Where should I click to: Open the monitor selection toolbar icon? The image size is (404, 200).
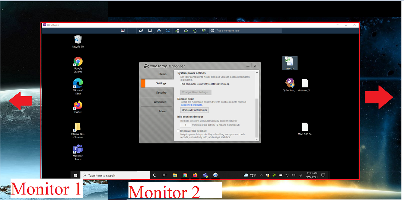tap(150, 30)
